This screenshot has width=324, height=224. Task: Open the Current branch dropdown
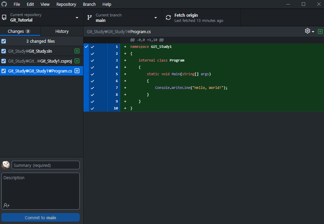click(123, 17)
